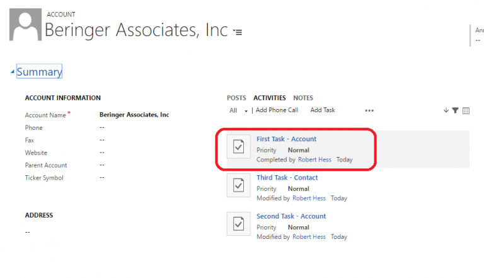Collapse the Summary section
Image resolution: width=484 pixels, height=278 pixels.
[13, 72]
